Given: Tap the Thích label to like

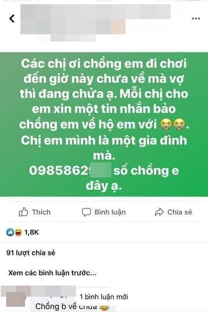Looking at the screenshot, I should click(x=41, y=212).
